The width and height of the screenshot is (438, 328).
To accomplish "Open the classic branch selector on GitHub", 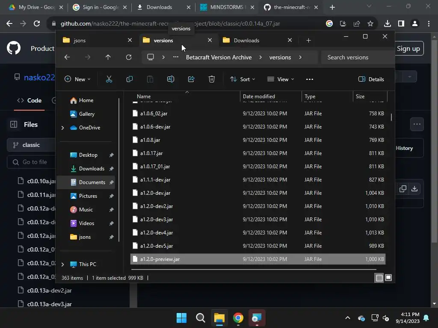I will click(31, 145).
